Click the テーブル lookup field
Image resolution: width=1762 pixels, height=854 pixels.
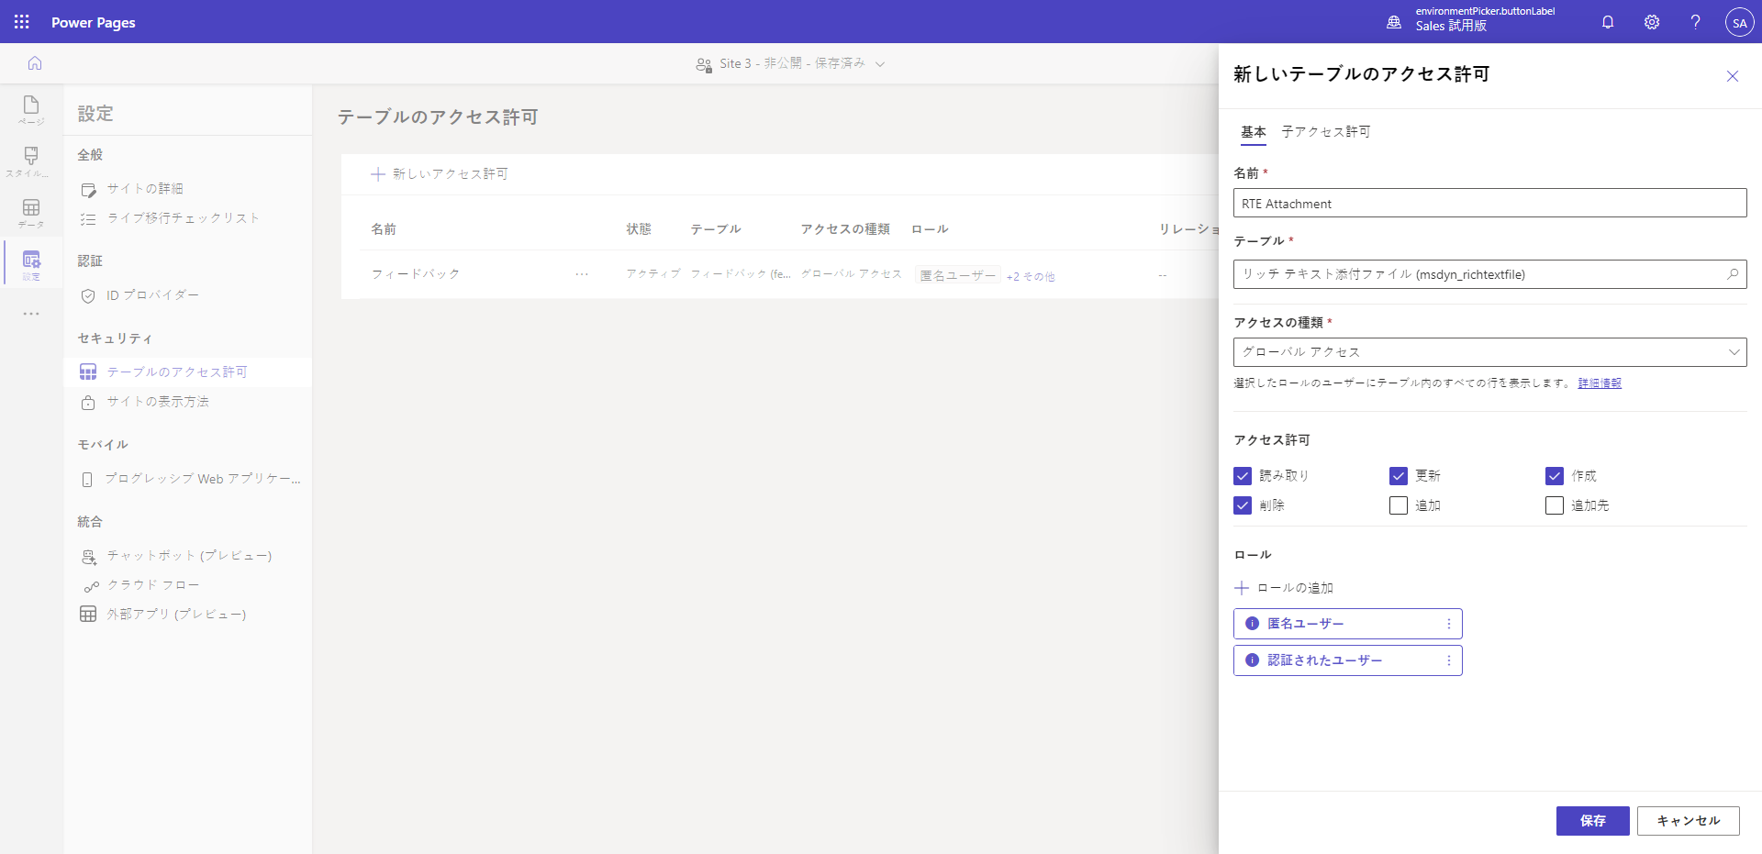tap(1489, 274)
